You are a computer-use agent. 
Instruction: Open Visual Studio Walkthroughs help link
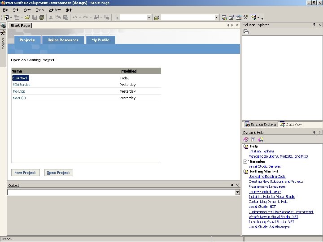coord(269,227)
